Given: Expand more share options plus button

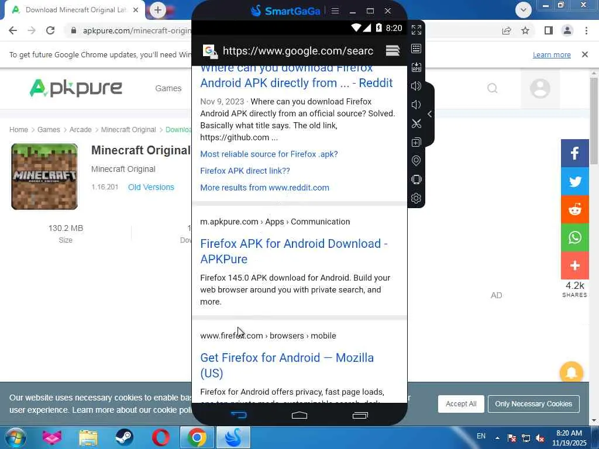Looking at the screenshot, I should coord(574,265).
